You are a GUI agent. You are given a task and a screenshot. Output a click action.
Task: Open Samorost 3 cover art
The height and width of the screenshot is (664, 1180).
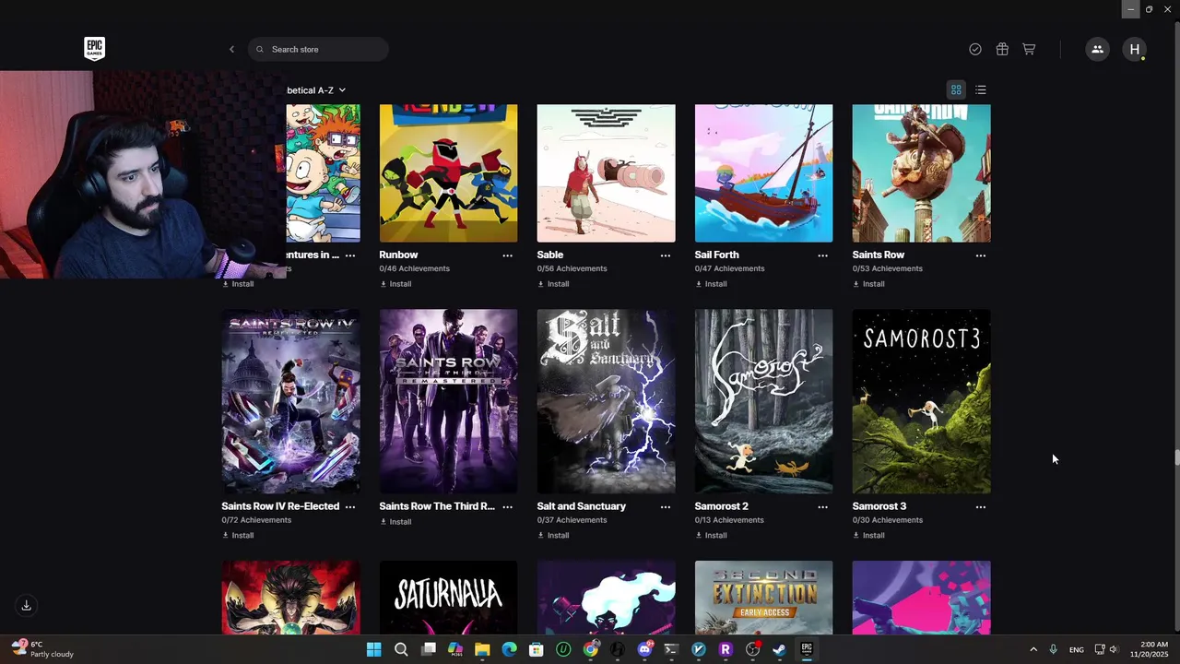(921, 401)
